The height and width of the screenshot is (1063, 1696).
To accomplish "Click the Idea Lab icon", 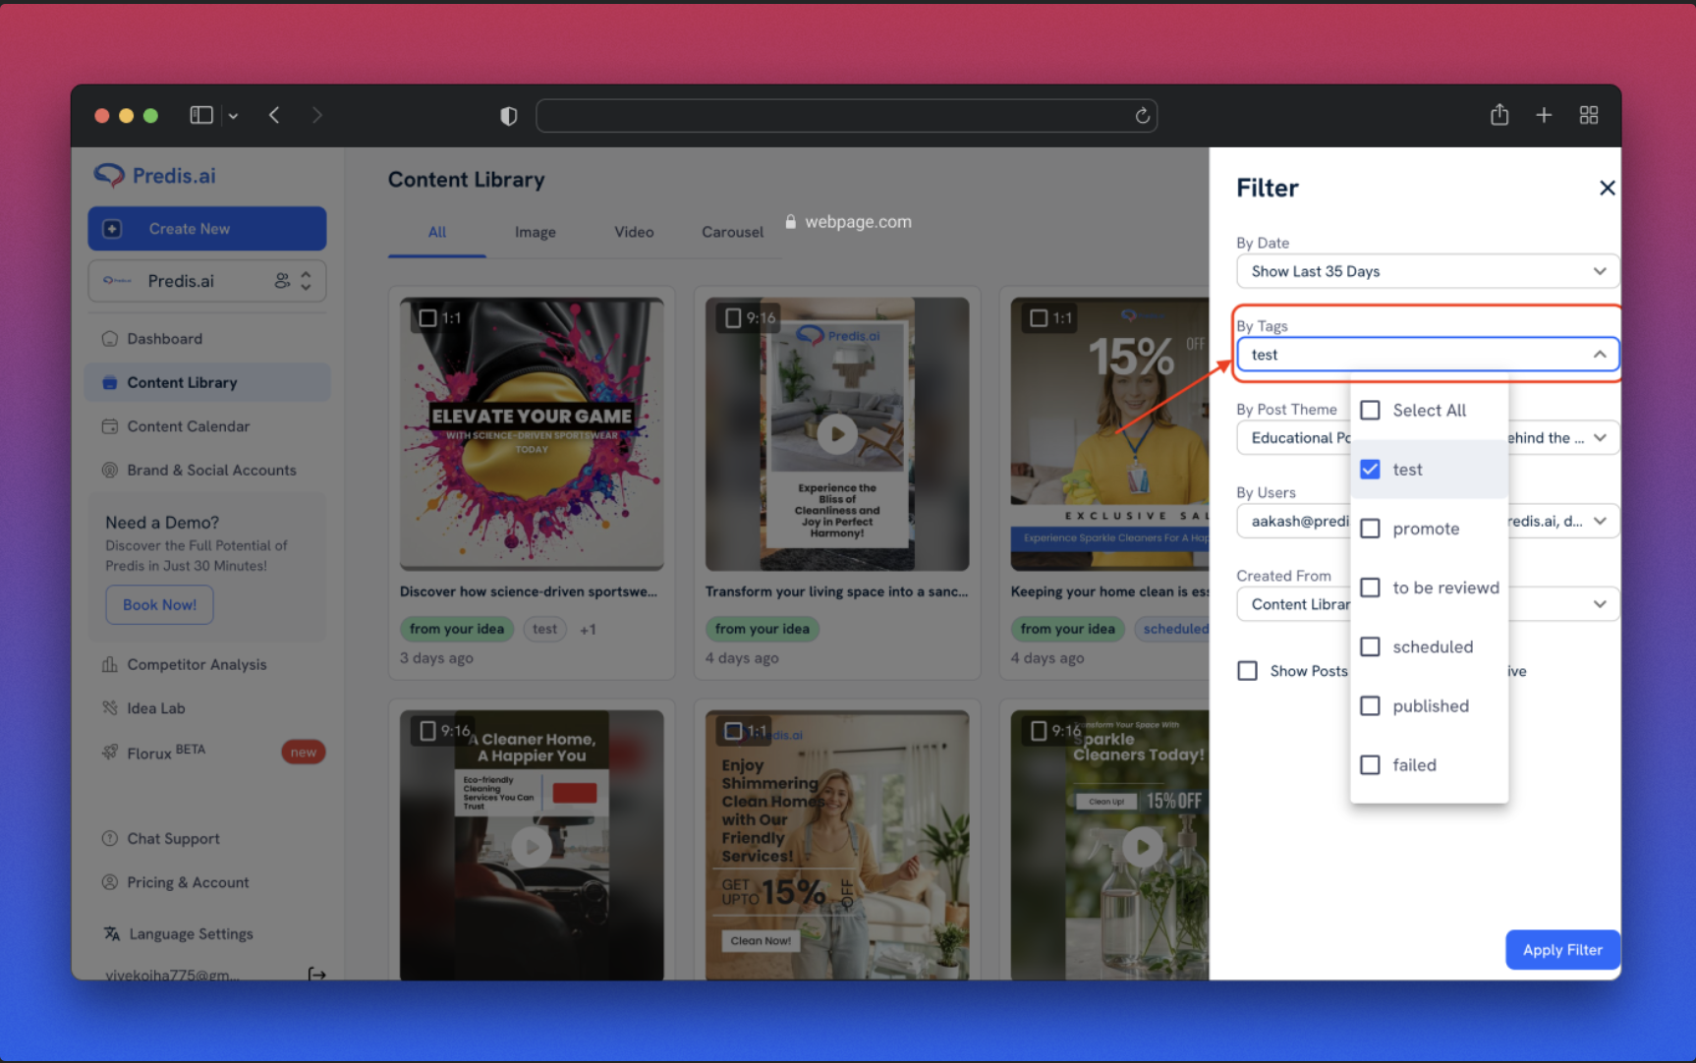I will tap(110, 708).
